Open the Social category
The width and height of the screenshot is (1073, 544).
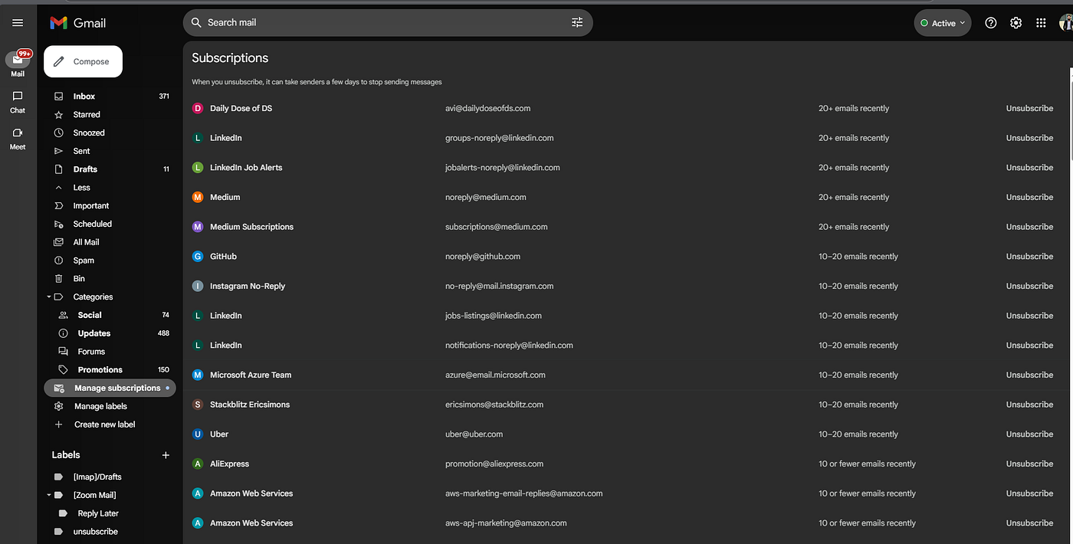[109, 316]
